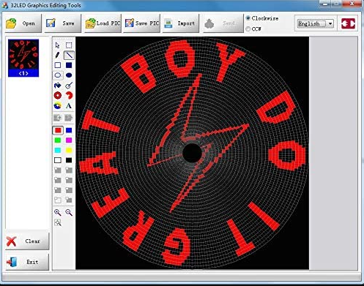Click the Clear button
The height and width of the screenshot is (286, 364).
pyautogui.click(x=27, y=241)
